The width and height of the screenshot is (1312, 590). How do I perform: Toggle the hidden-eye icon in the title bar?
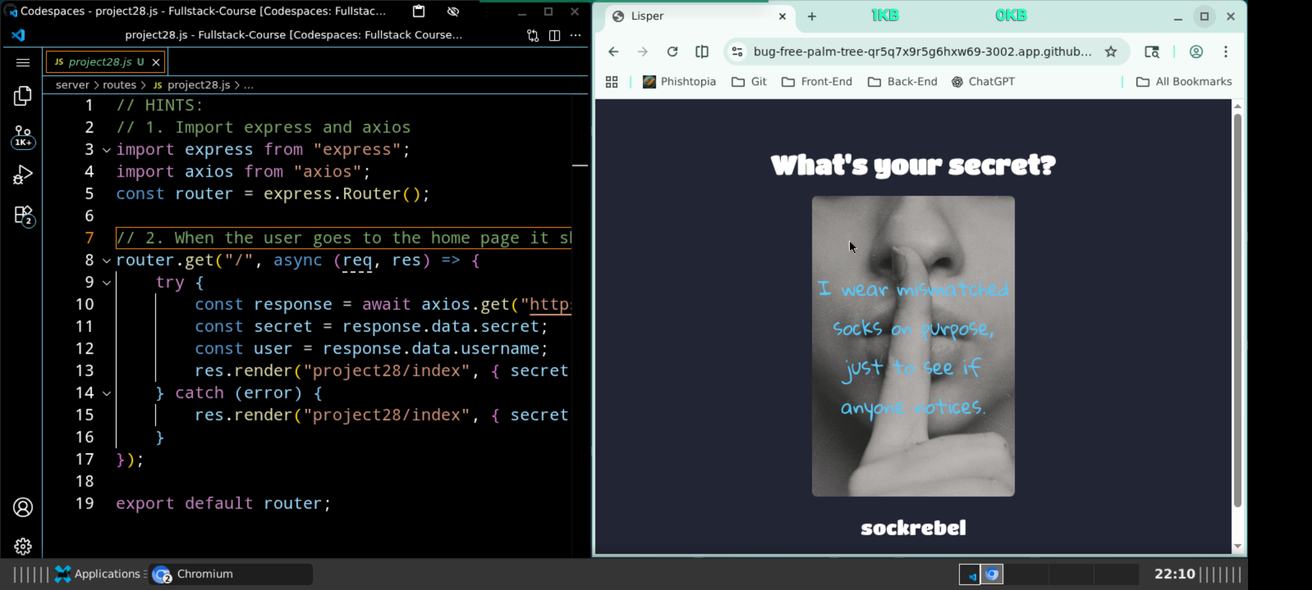(453, 11)
